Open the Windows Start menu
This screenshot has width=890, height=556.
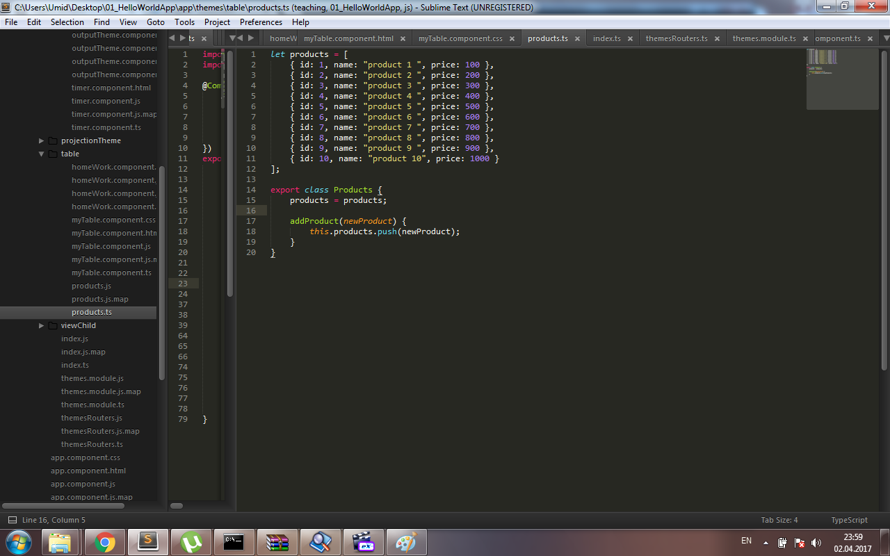[18, 542]
